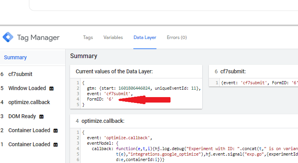
Task: Select the DOM Ready event
Action: (x=22, y=116)
